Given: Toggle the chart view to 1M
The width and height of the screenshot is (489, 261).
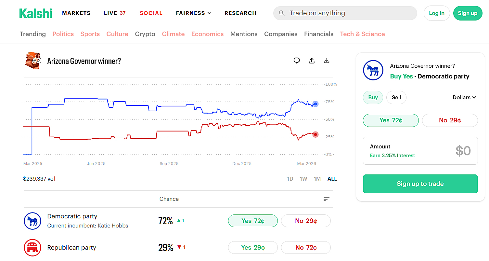Looking at the screenshot, I should [x=317, y=179].
